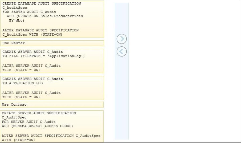
Task: Click the line 'C_AuditSpec WITH (STATE=ON)'
Action: pyautogui.click(x=32, y=34)
